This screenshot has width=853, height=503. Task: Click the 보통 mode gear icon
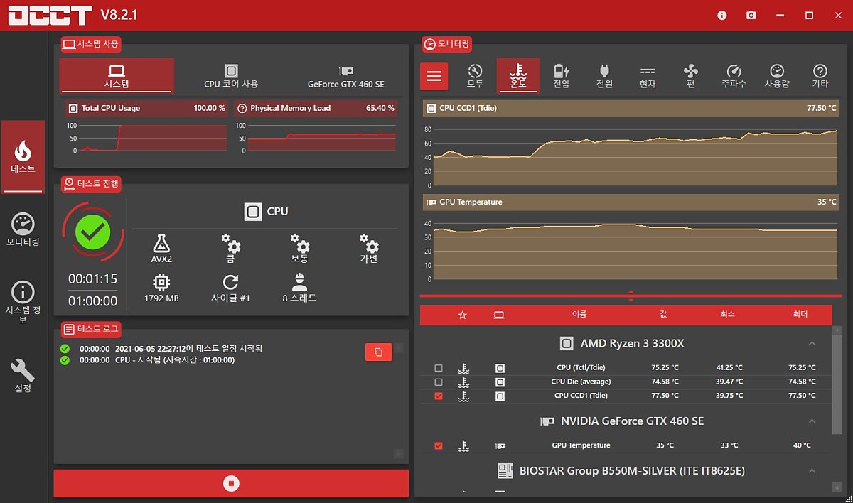(x=299, y=244)
